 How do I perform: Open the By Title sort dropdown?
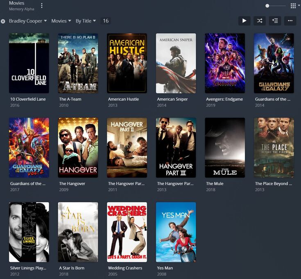pos(86,21)
